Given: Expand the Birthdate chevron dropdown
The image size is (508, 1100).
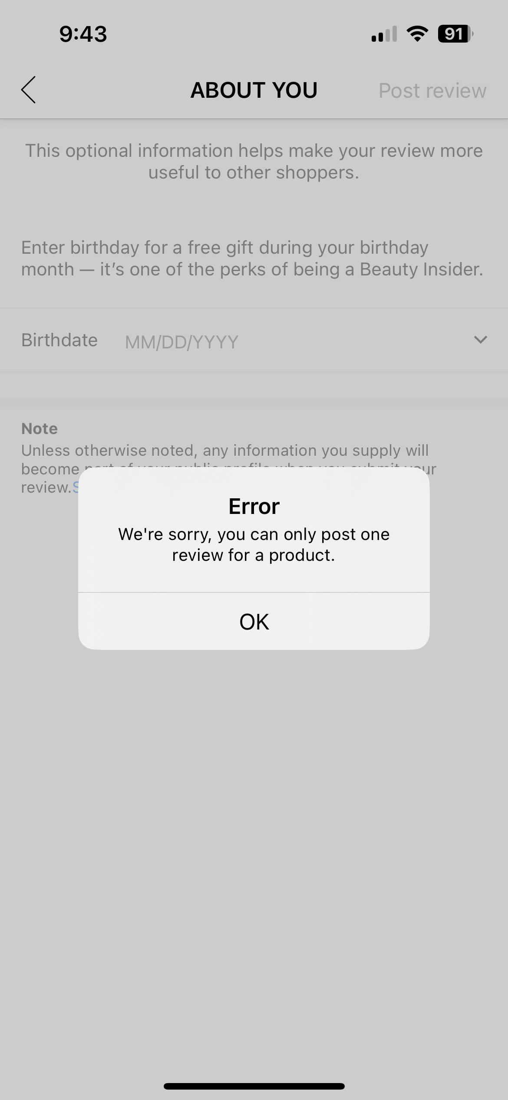Looking at the screenshot, I should (x=480, y=339).
